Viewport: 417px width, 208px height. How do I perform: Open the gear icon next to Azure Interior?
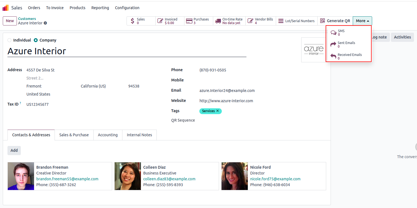pos(45,23)
